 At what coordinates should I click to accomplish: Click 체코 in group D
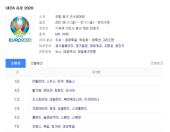click(x=53, y=108)
